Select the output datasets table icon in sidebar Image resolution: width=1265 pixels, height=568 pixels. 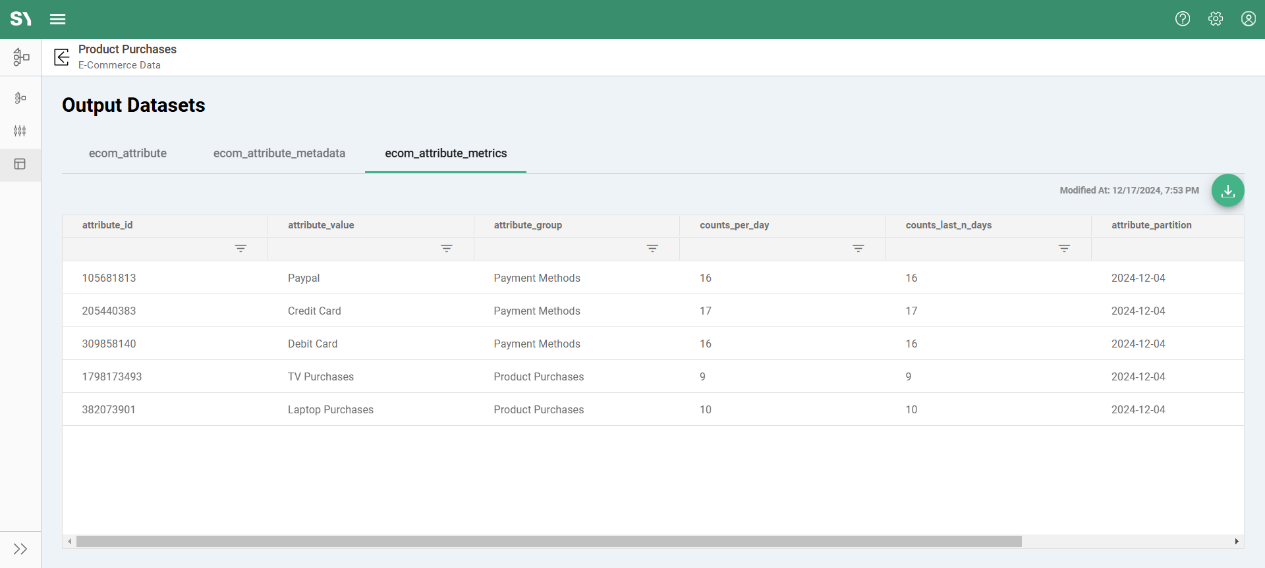pyautogui.click(x=20, y=165)
